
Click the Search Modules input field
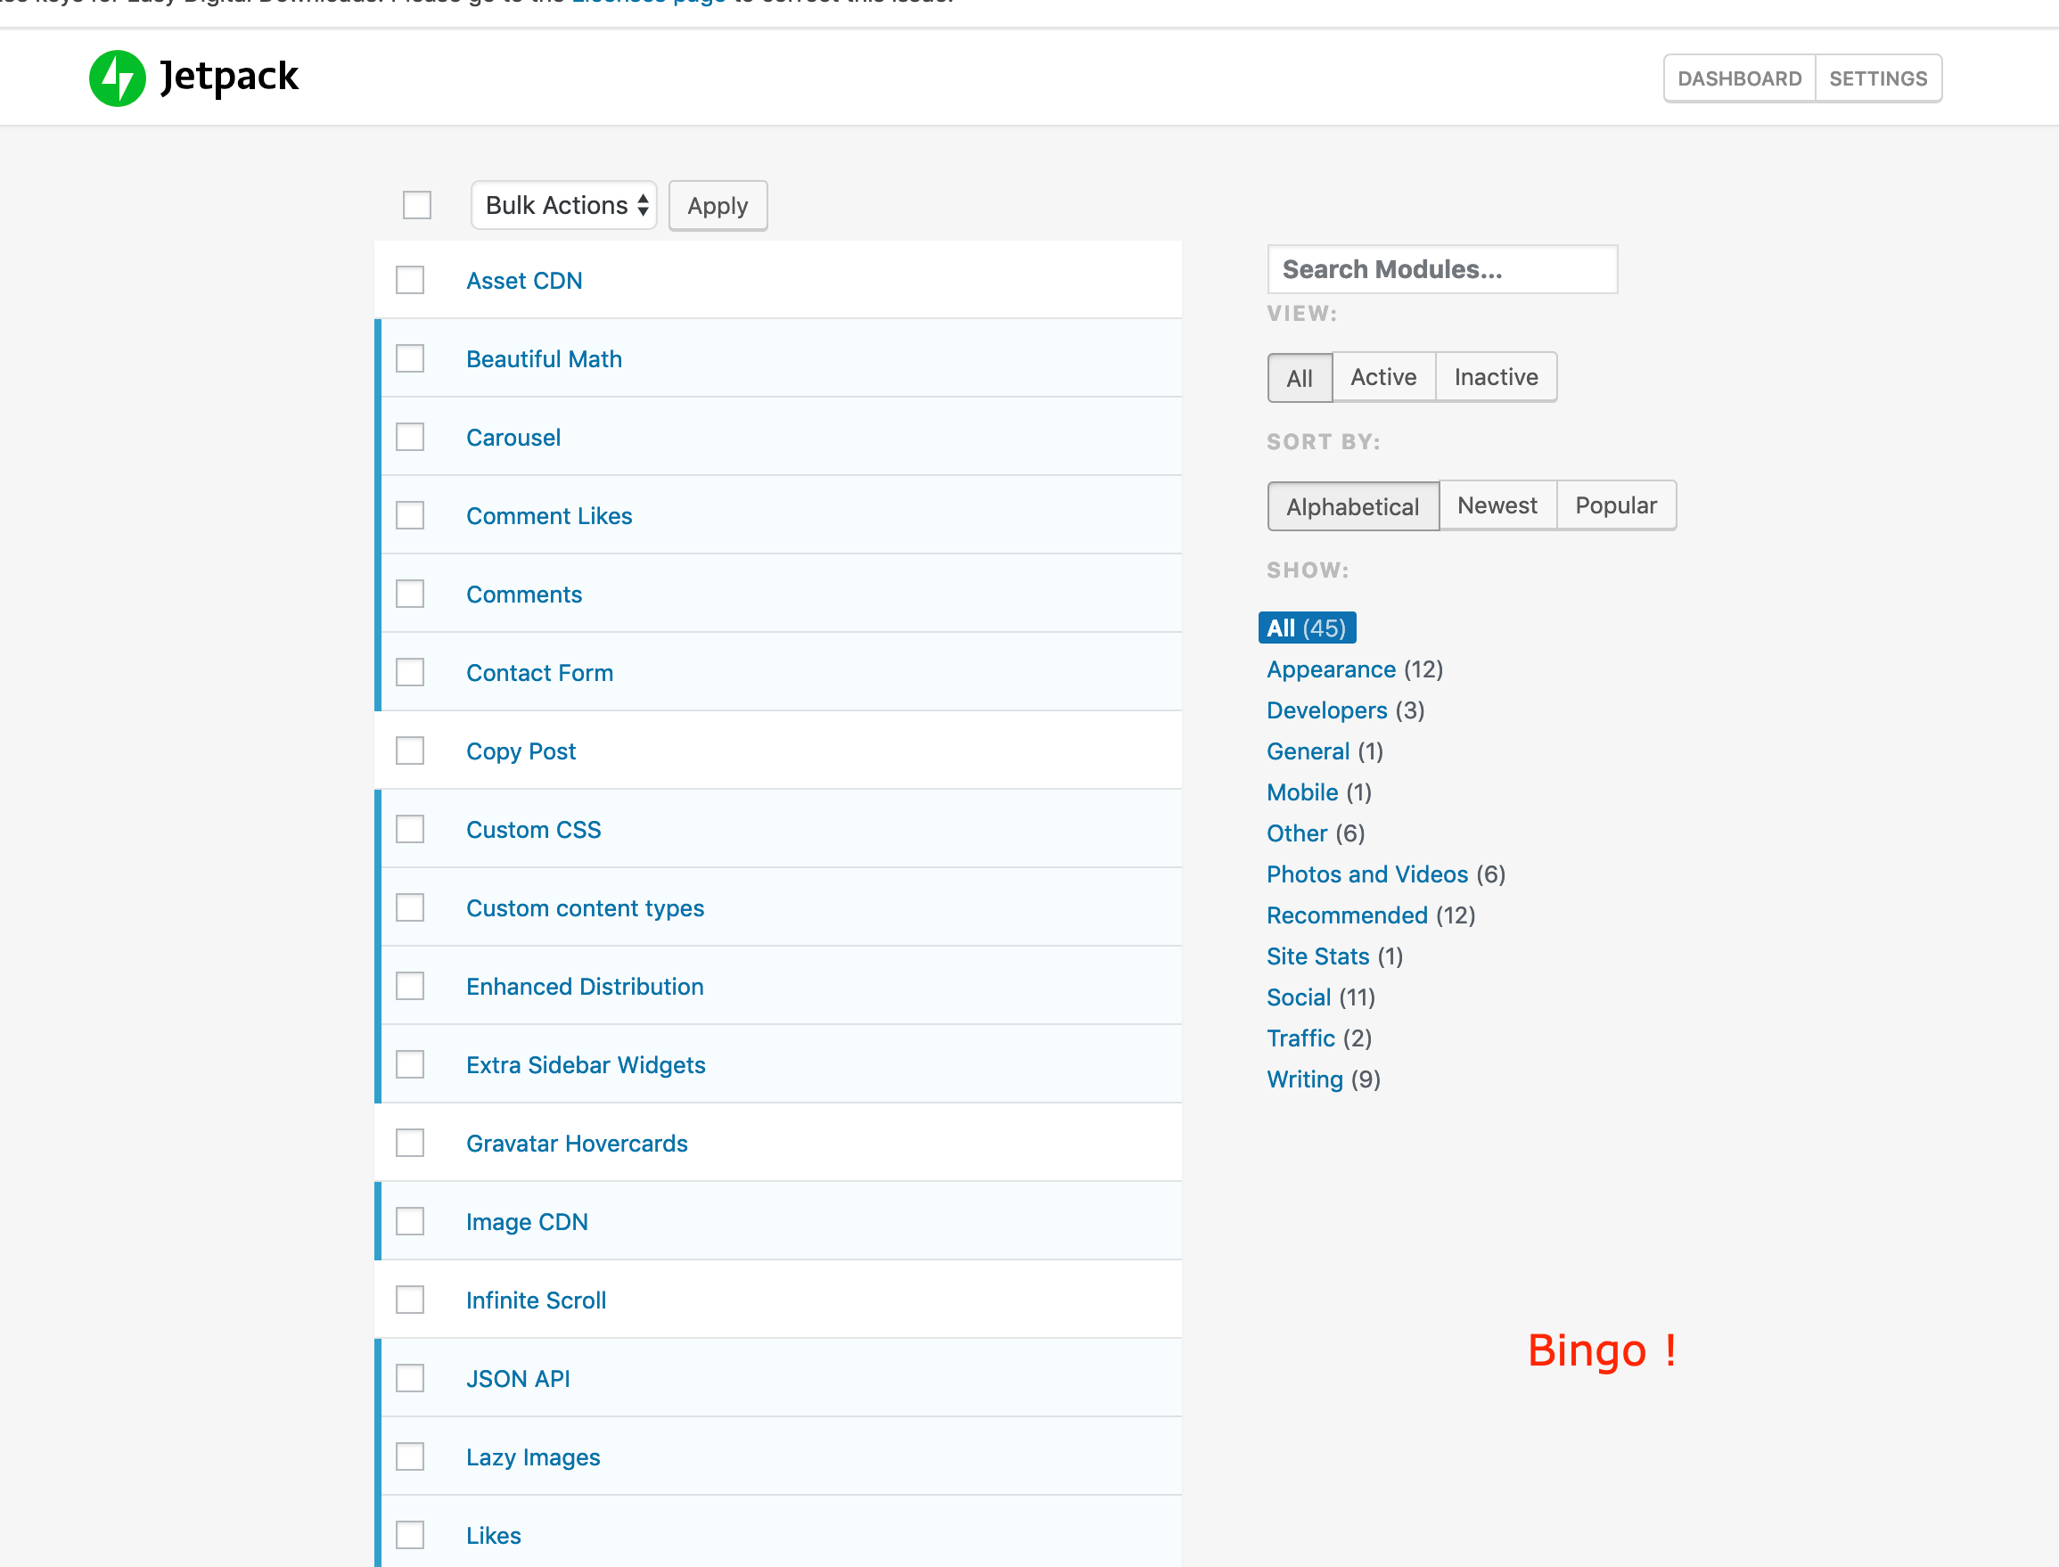pyautogui.click(x=1441, y=269)
